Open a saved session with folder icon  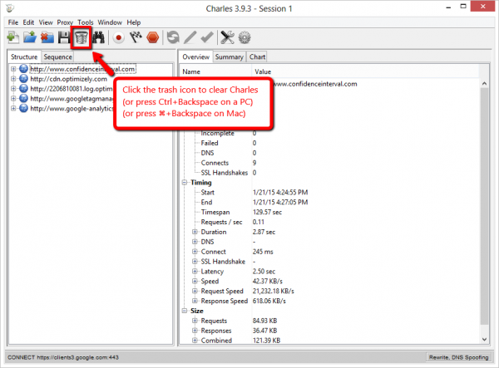[30, 37]
